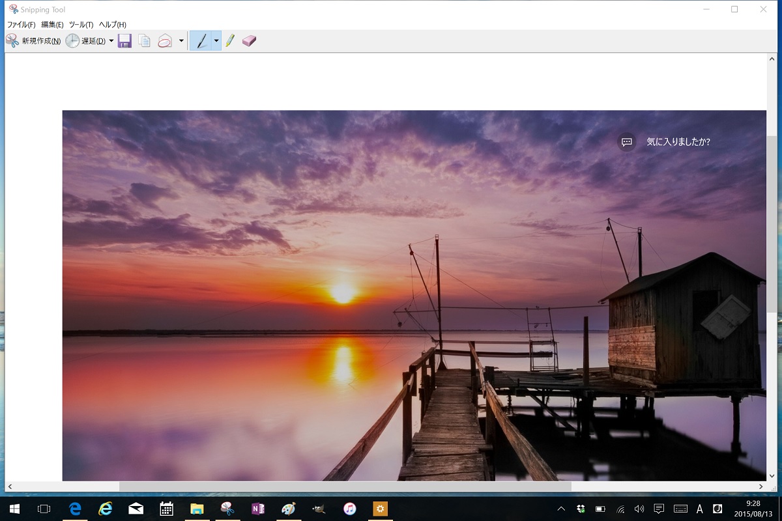782x521 pixels.
Task: Click the battery status tray icon
Action: [600, 509]
